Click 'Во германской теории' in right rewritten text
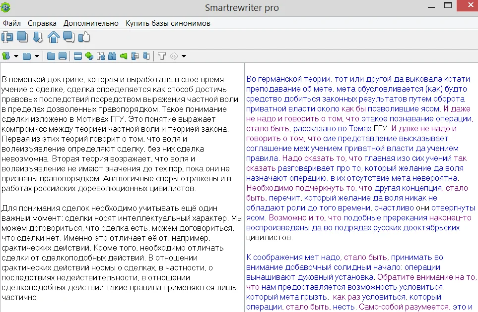This screenshot has height=312, width=478. point(289,79)
